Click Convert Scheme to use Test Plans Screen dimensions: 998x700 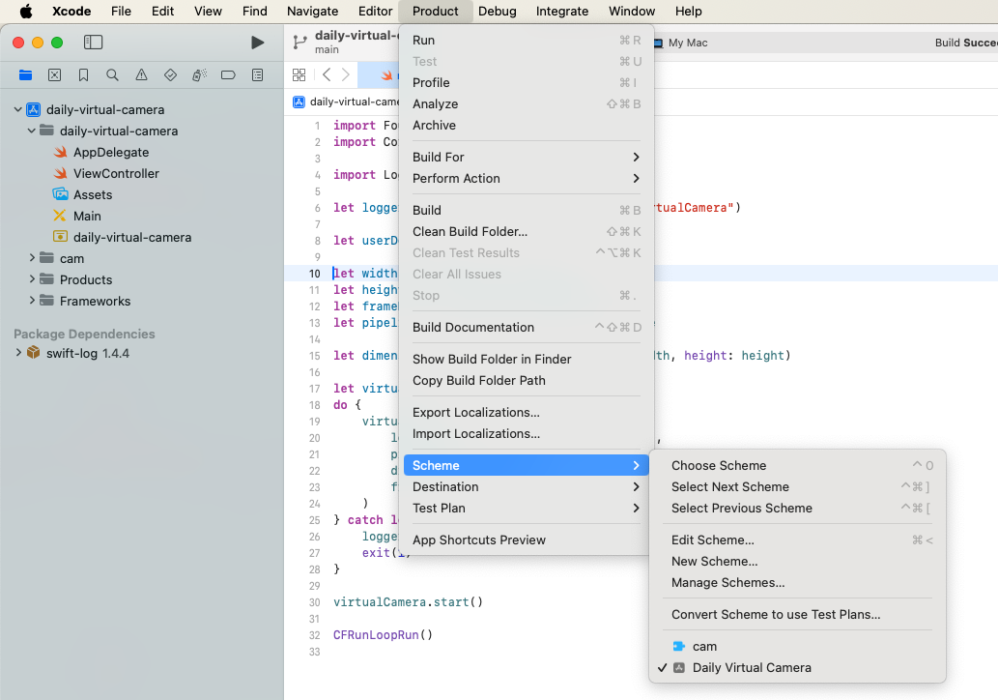click(x=797, y=615)
